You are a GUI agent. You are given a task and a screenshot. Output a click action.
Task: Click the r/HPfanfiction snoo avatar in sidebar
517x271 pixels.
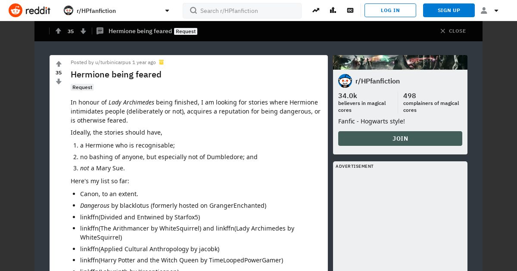click(x=345, y=81)
